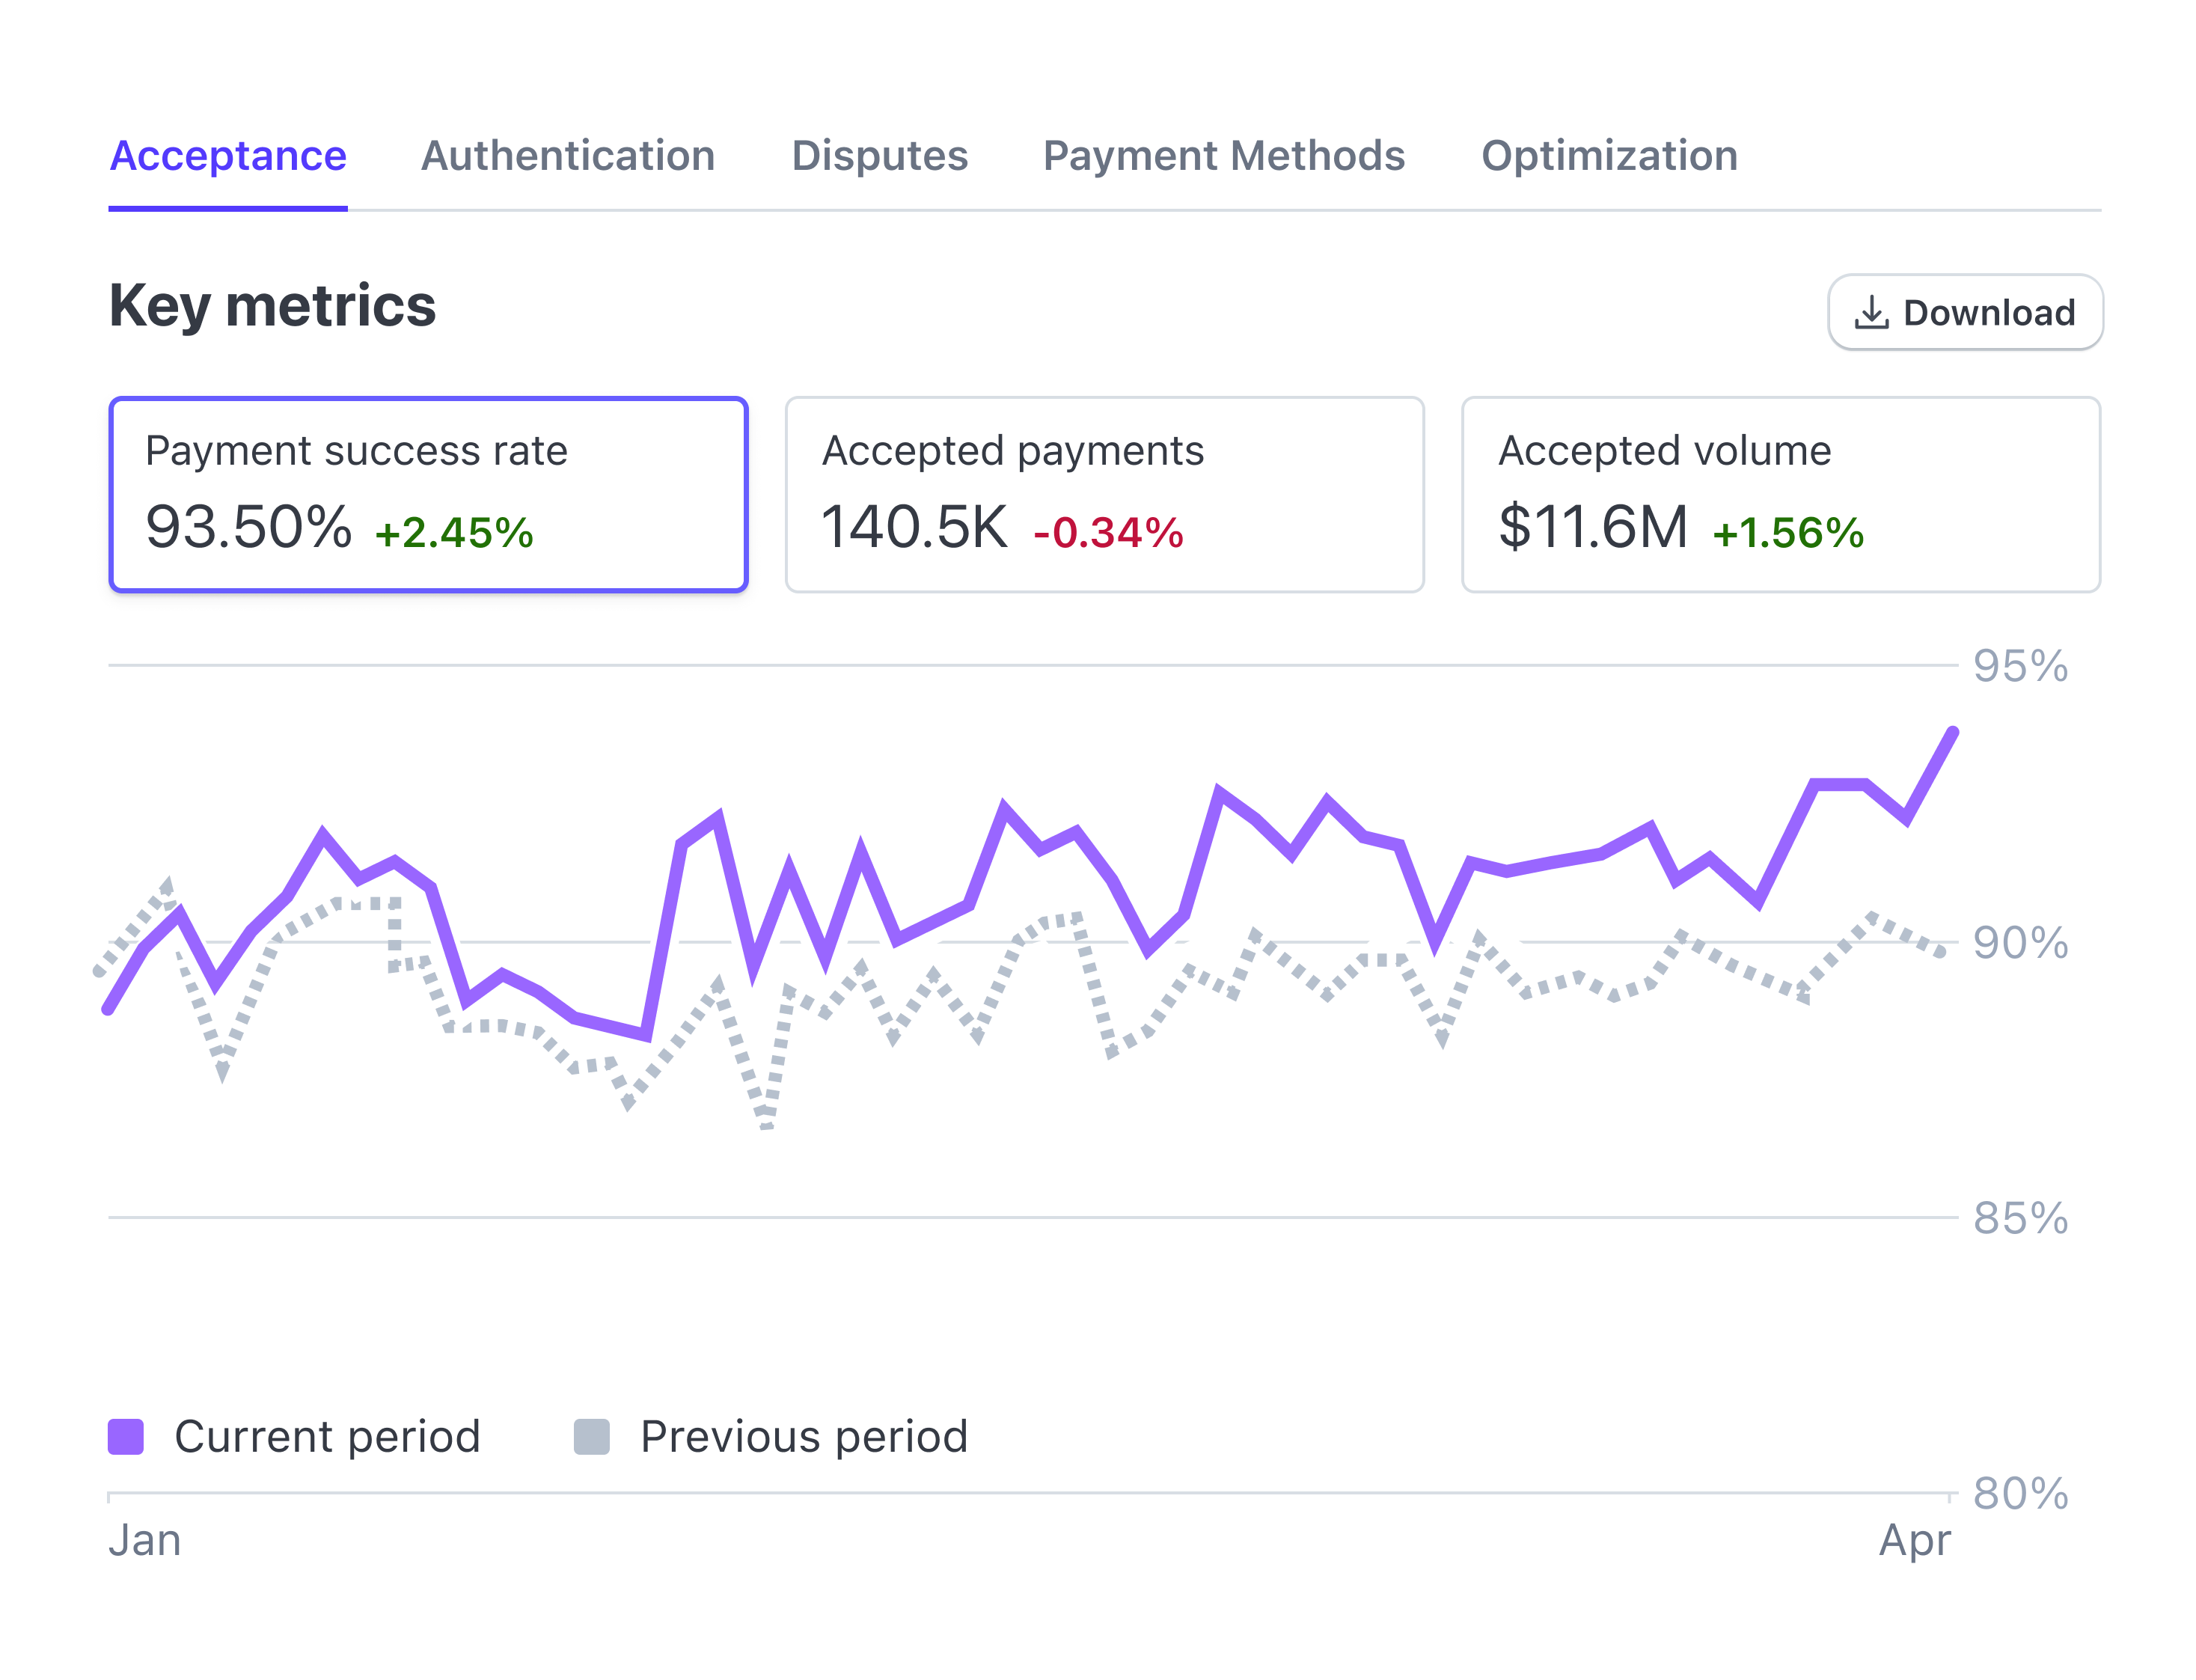Viewport: 2196px width, 1680px height.
Task: Select the Payment success rate metric card
Action: tap(428, 493)
